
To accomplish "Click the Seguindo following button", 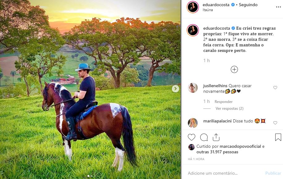I will 248,5.
